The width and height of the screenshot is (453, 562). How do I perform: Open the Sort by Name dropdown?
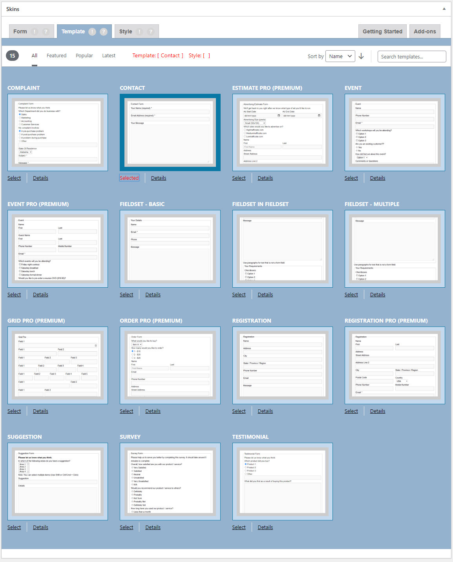pyautogui.click(x=340, y=57)
